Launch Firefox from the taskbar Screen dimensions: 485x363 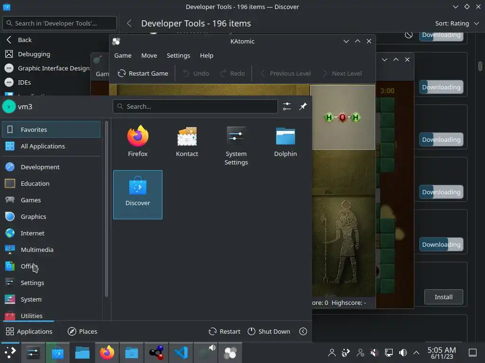point(107,353)
